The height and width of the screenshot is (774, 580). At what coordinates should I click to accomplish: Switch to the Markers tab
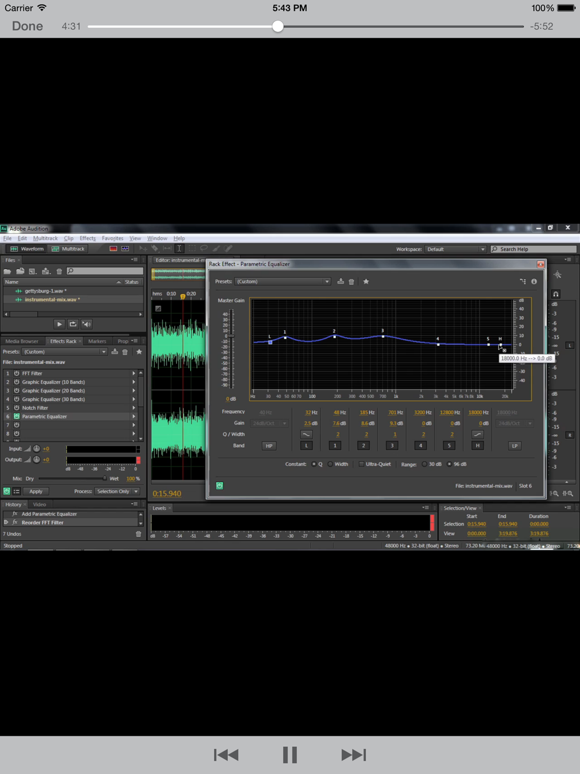[x=97, y=341]
